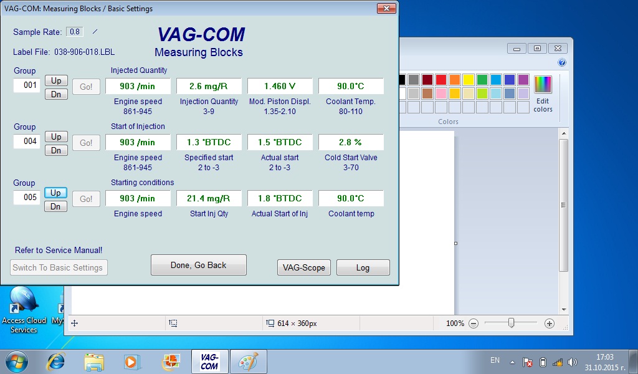Image resolution: width=638 pixels, height=374 pixels.
Task: Click the Group 001 number input field
Action: (x=27, y=85)
